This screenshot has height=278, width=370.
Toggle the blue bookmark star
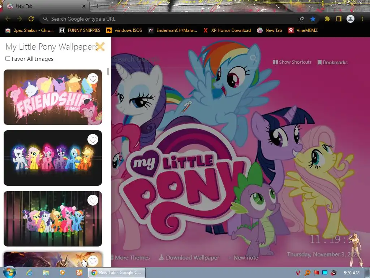[x=313, y=19]
